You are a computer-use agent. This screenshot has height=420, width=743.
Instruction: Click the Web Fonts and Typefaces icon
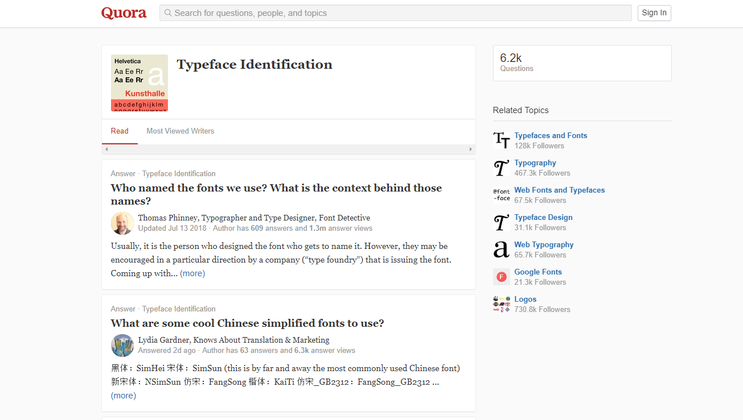point(501,195)
